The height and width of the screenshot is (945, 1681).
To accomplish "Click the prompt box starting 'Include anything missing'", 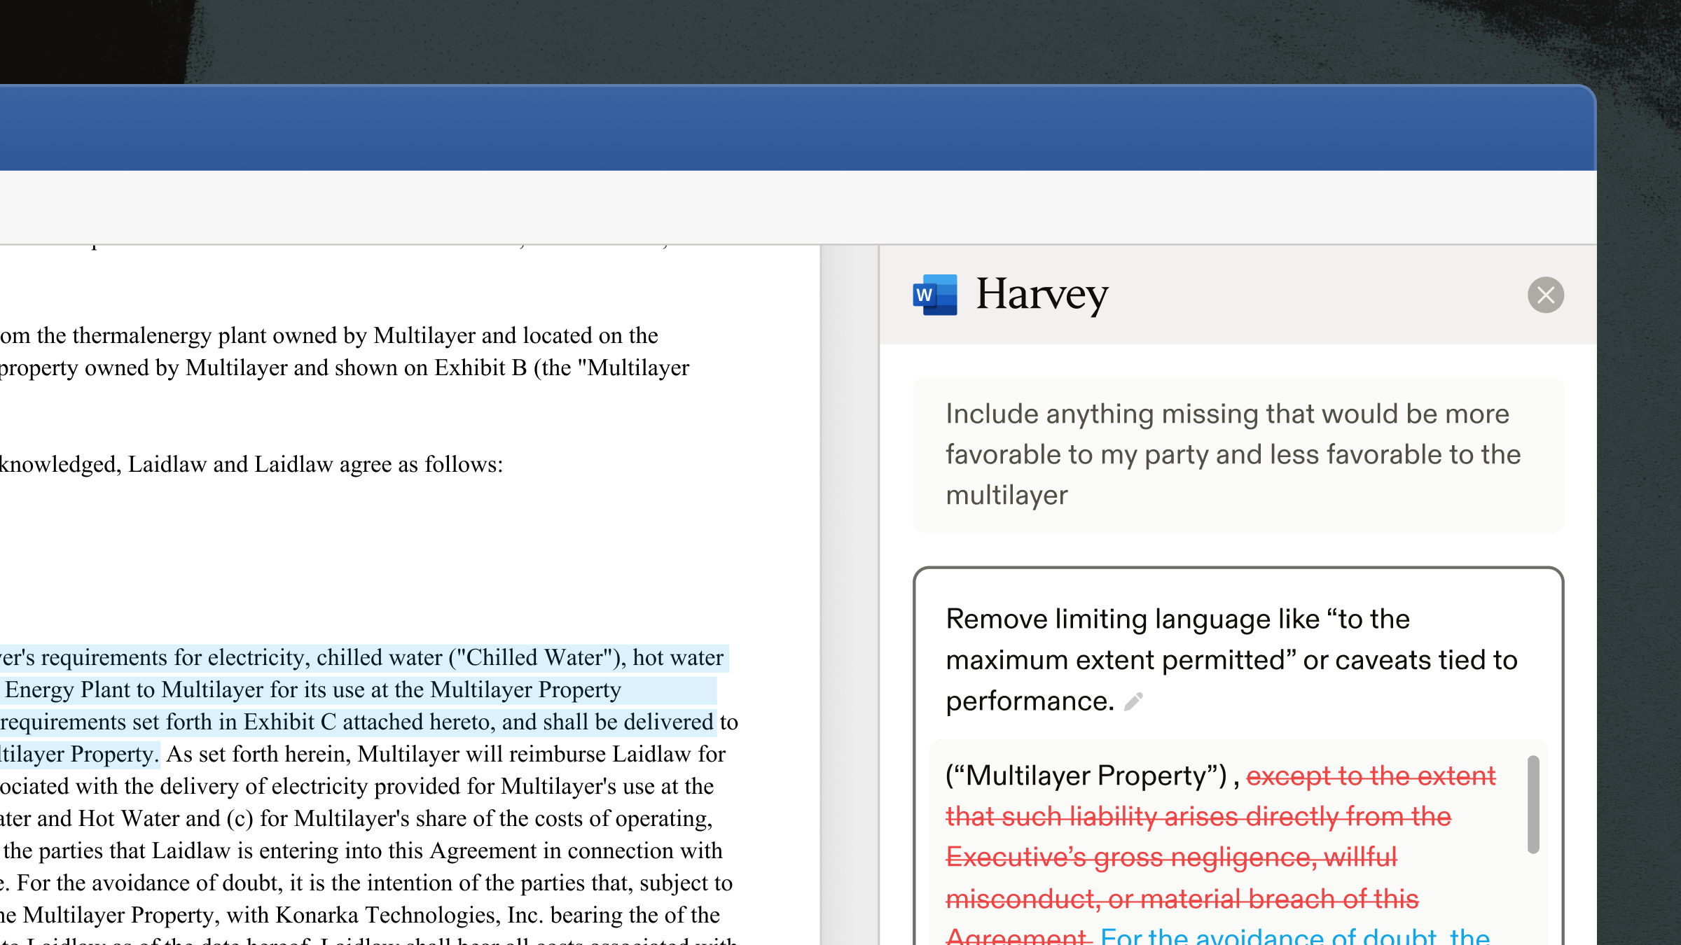I will [1238, 454].
